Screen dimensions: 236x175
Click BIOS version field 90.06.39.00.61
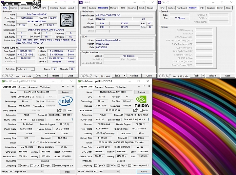click(113, 110)
